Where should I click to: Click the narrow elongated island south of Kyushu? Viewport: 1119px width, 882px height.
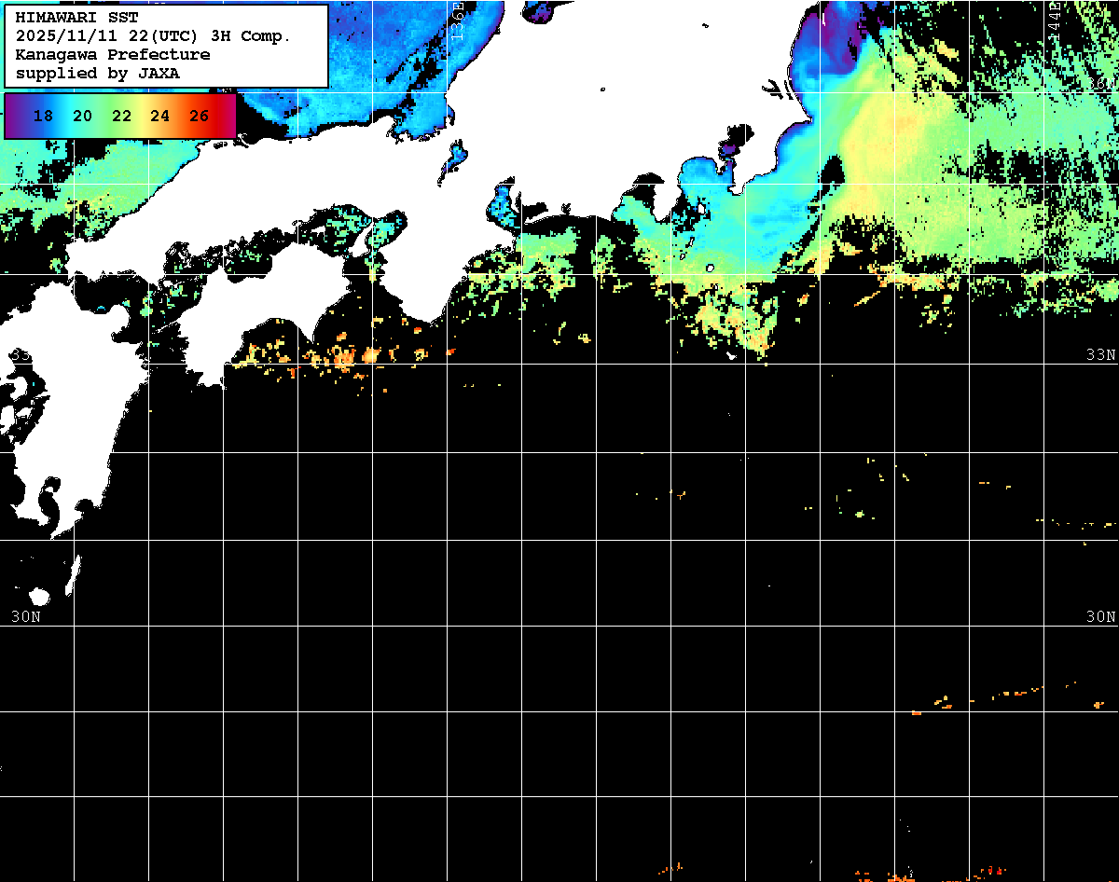pos(73,572)
